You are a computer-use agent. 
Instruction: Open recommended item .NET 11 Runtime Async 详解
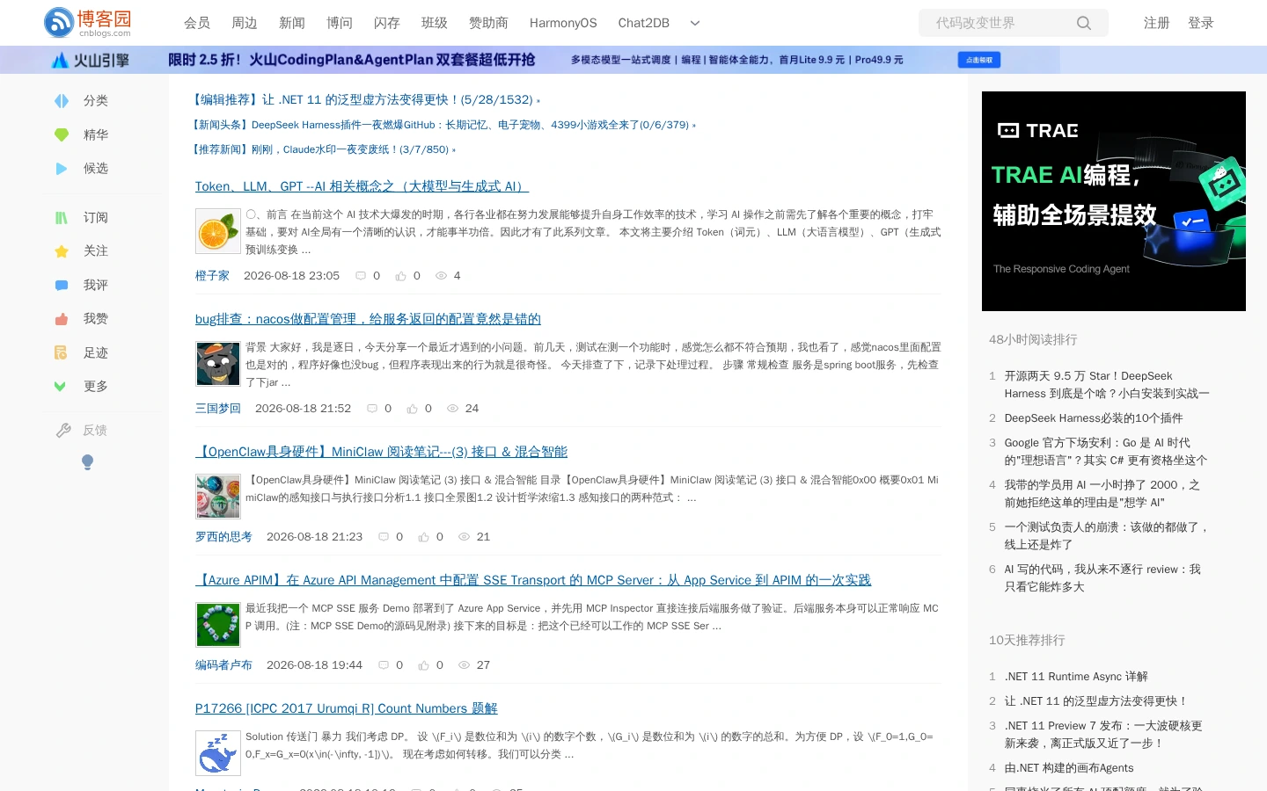(1076, 677)
